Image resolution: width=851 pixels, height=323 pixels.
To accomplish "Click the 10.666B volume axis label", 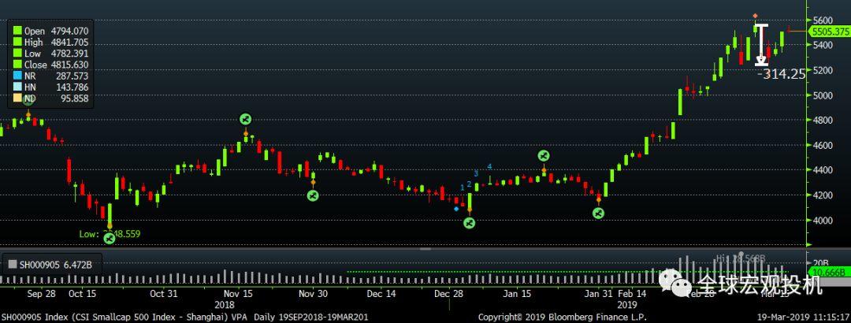I will (x=831, y=272).
